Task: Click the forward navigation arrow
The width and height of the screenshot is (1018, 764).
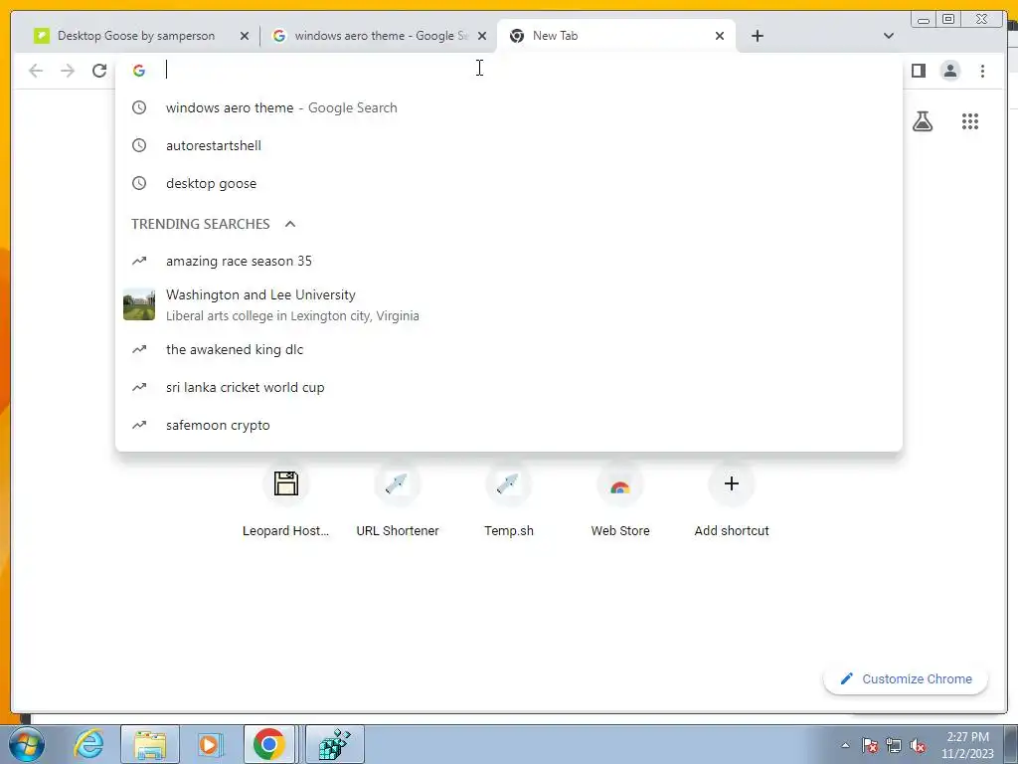Action: [x=68, y=71]
